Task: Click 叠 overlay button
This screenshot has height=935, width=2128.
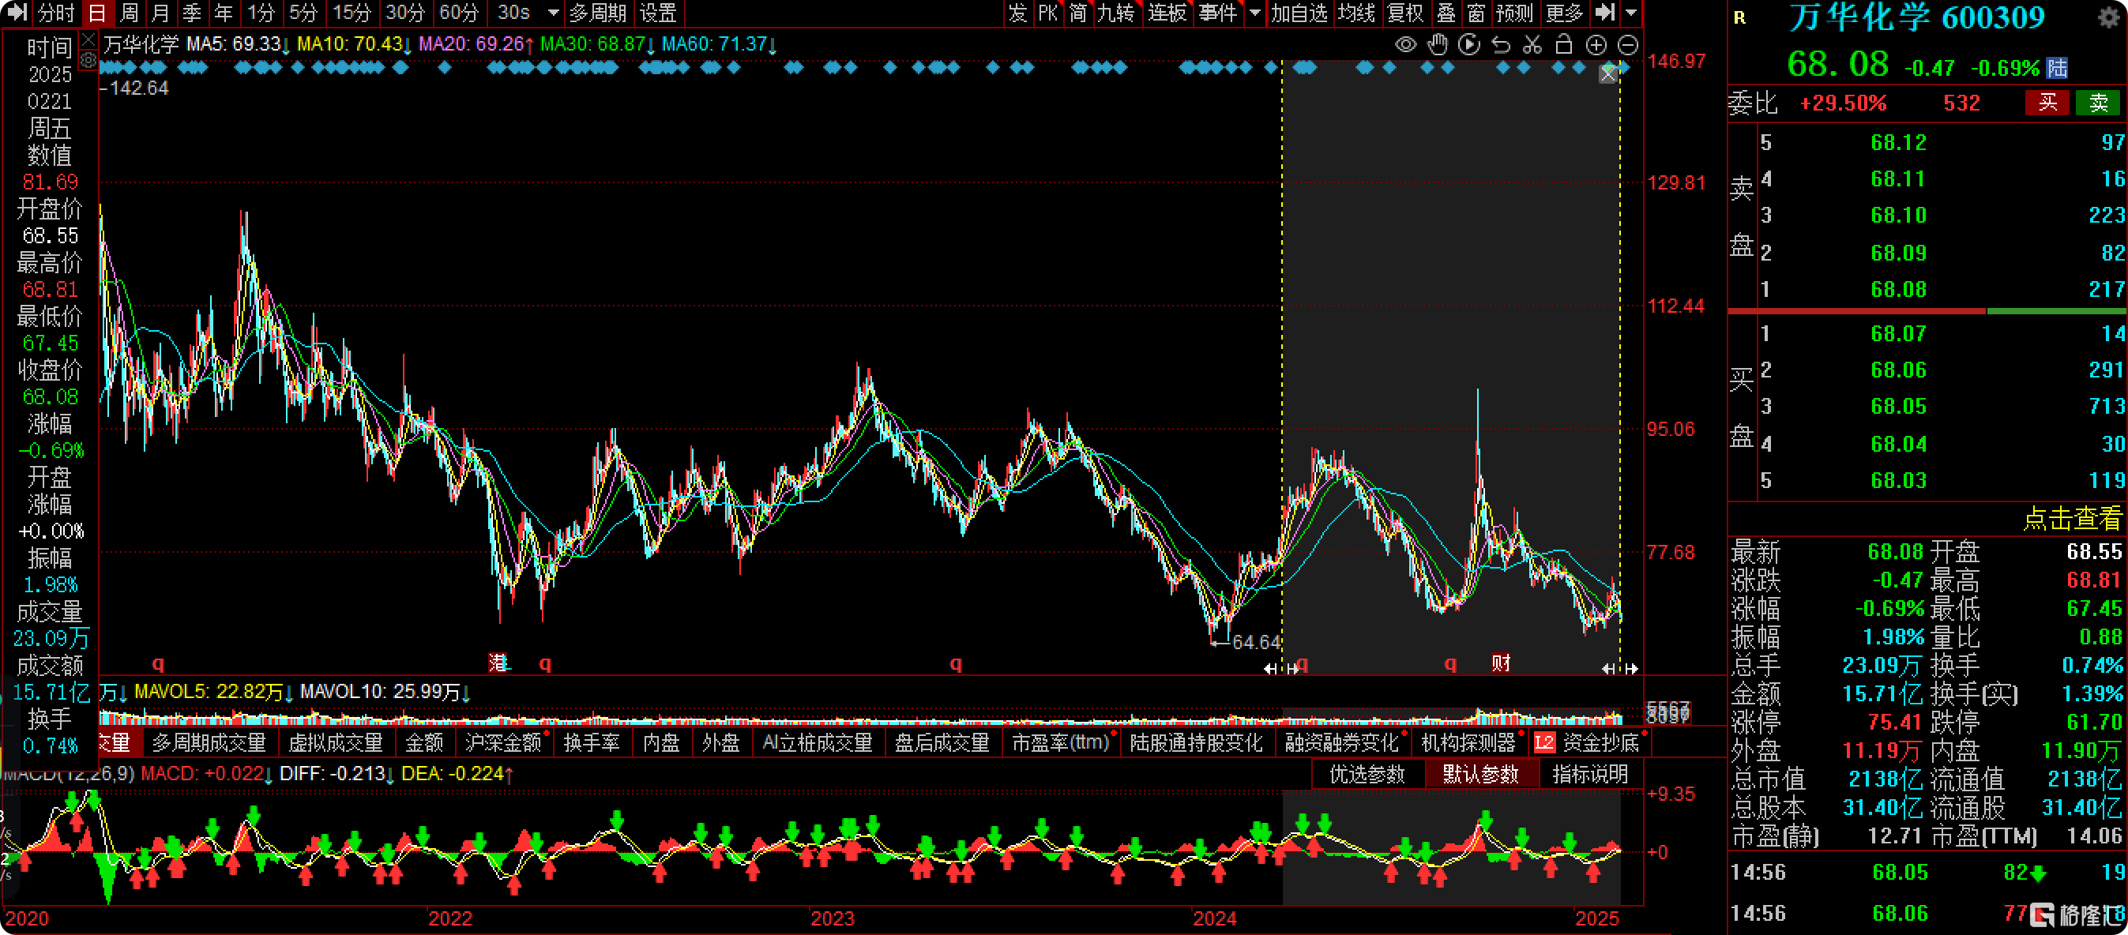Action: [x=1446, y=13]
